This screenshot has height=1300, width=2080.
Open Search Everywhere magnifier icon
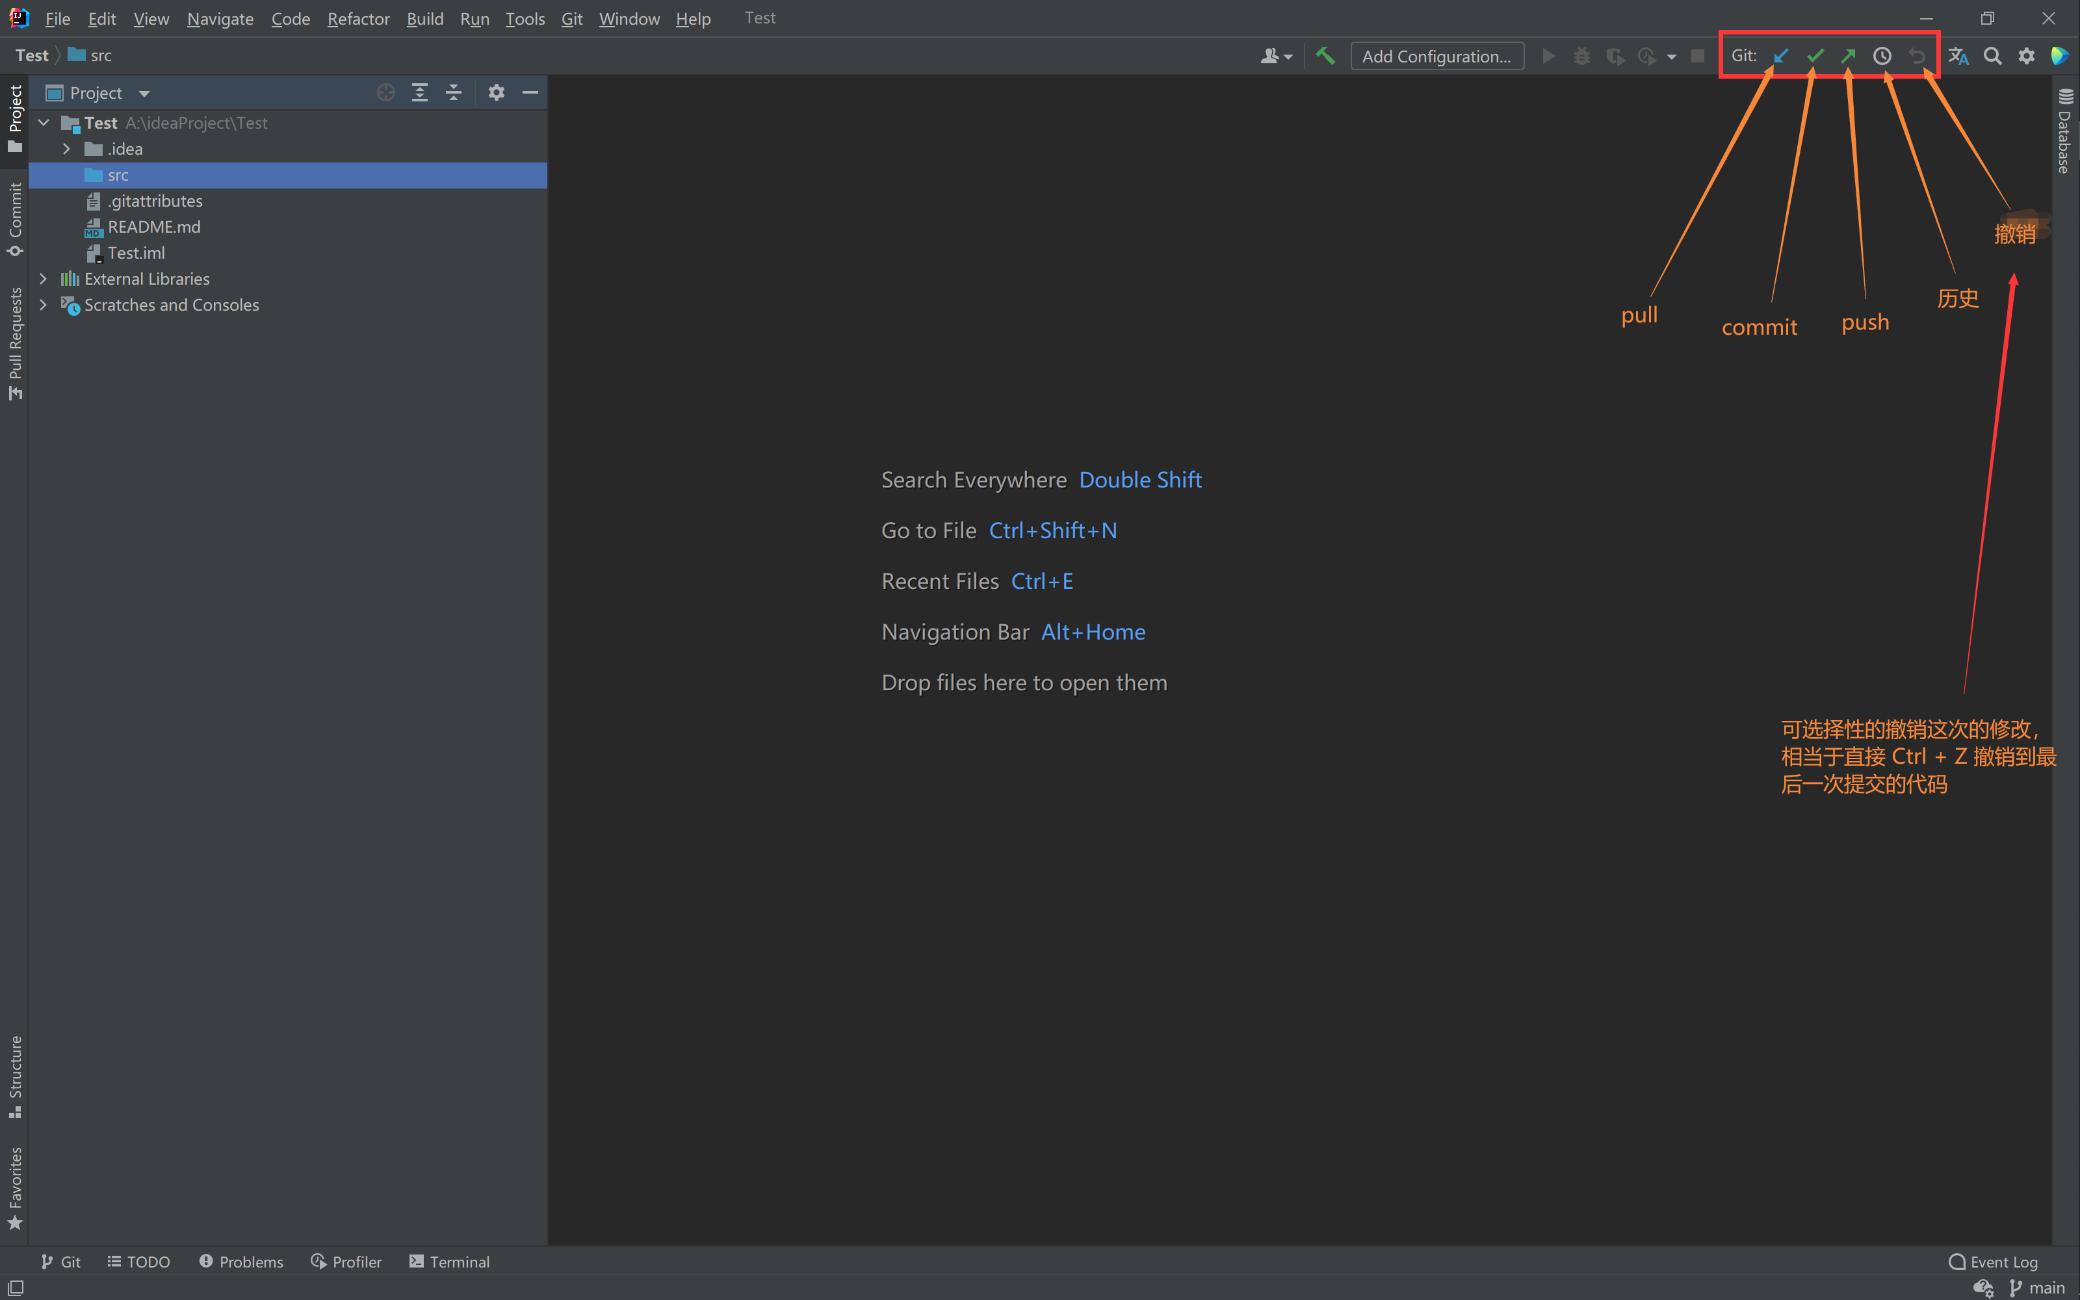[x=1992, y=56]
